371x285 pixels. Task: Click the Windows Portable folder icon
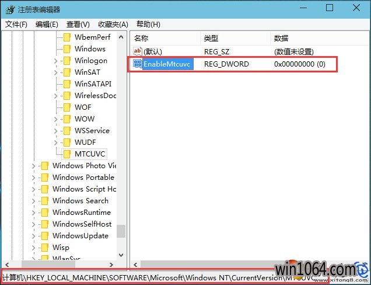coord(45,178)
